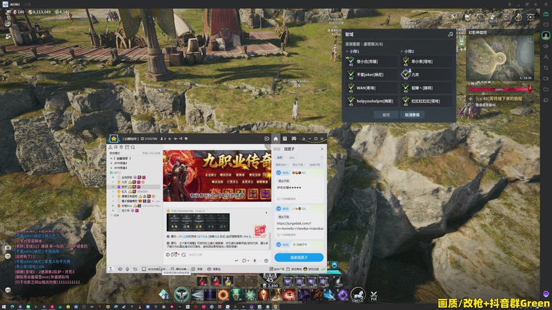
Task: Toggle the microphone in the YY bottom bar
Action: tap(128, 269)
